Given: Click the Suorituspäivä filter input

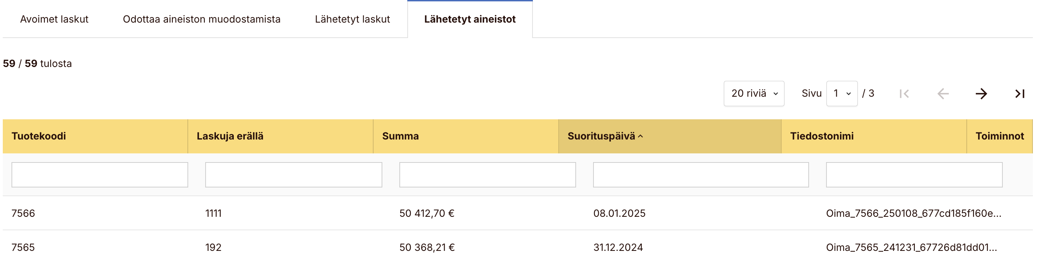Looking at the screenshot, I should [700, 175].
